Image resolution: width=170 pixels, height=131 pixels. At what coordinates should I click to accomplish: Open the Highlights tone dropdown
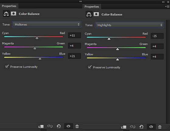tap(129, 25)
